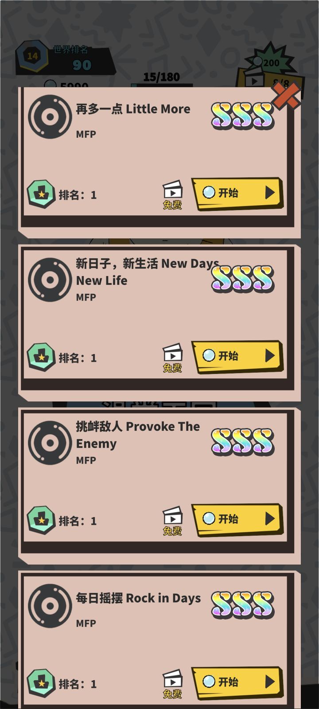Start the song Rock in Days
319x709 pixels.
pyautogui.click(x=237, y=682)
